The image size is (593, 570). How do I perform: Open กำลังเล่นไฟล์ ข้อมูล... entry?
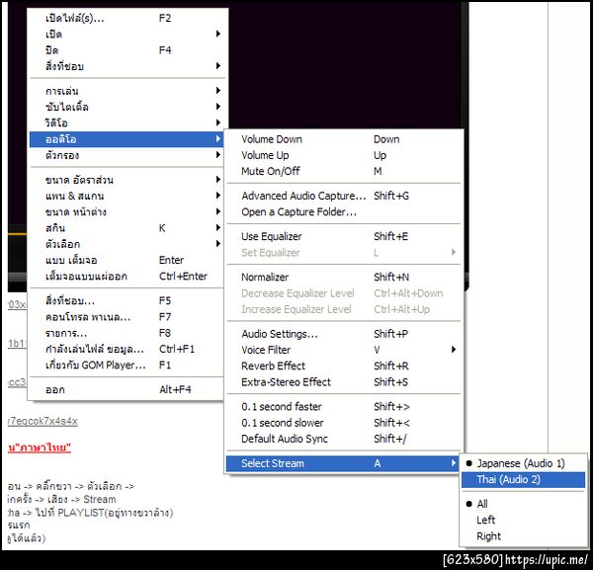pyautogui.click(x=127, y=349)
